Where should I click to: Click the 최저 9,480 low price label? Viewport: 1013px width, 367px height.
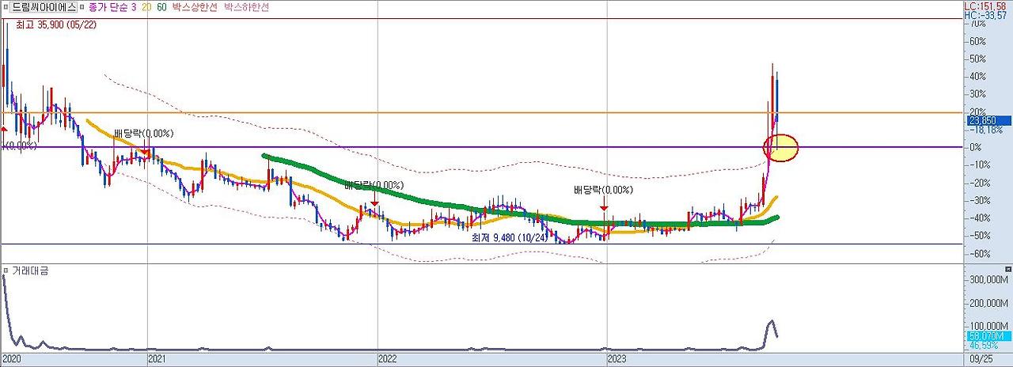[x=510, y=236]
